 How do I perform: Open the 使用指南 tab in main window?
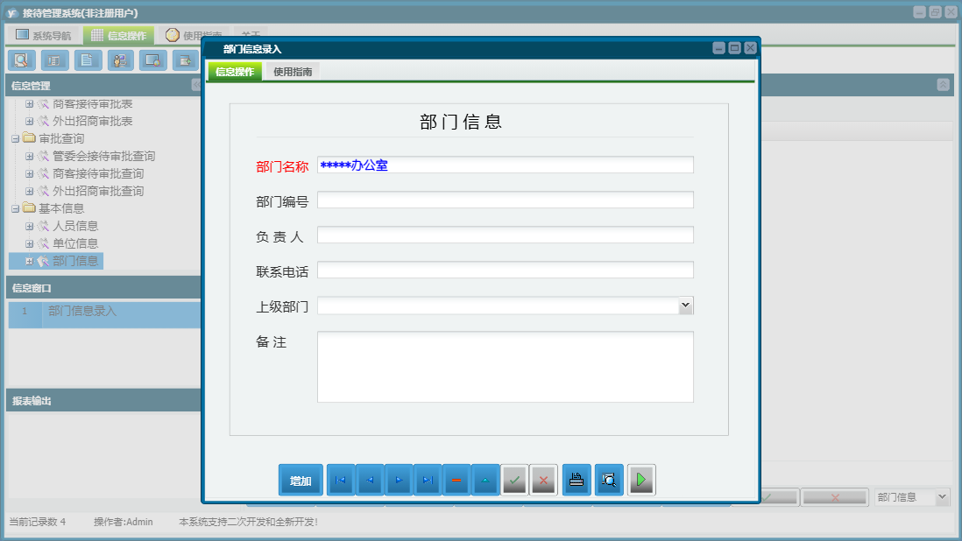194,36
